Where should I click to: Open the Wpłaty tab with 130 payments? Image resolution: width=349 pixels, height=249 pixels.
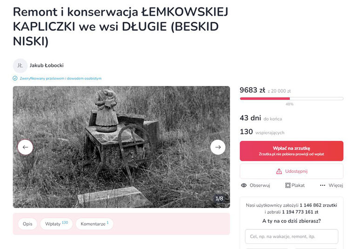(x=56, y=224)
